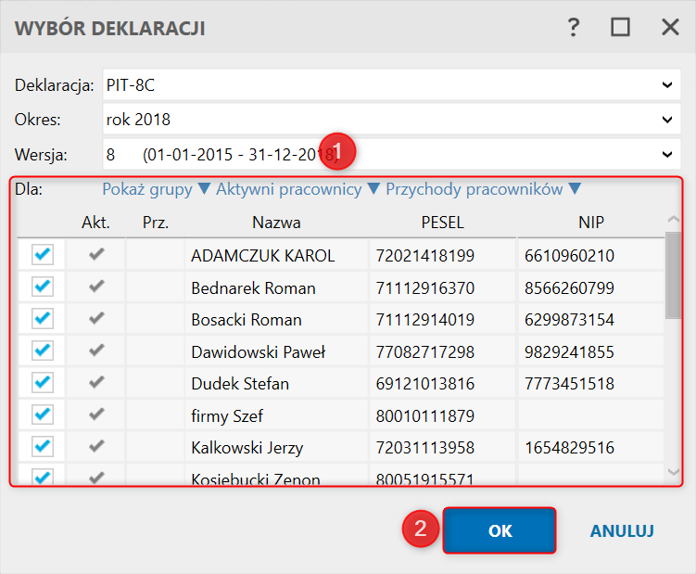Uncheck the checkbox for ADAMCZUK KAROL

pyautogui.click(x=43, y=255)
